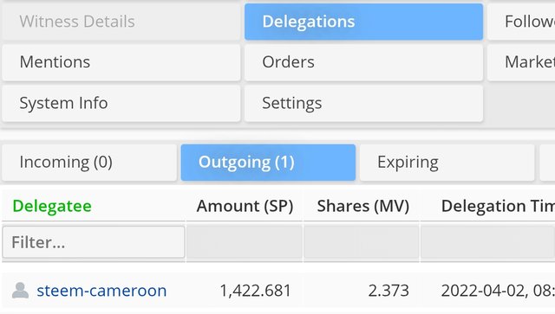This screenshot has height=314, width=555.
Task: Go to the Orders tab
Action: pos(363,62)
